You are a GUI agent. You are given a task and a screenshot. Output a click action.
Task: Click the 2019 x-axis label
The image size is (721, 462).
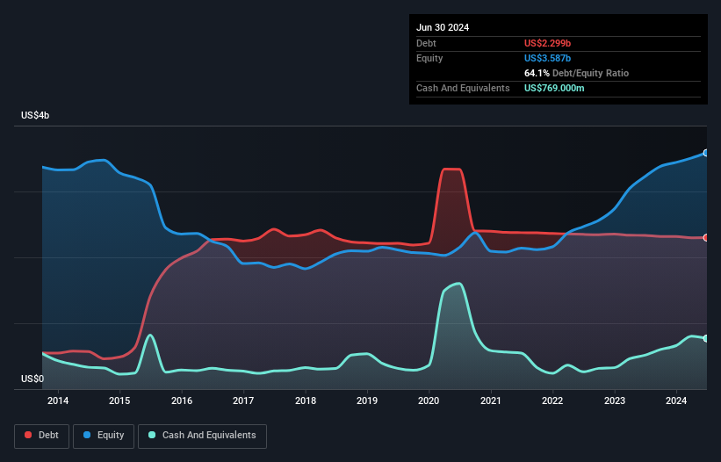(367, 401)
